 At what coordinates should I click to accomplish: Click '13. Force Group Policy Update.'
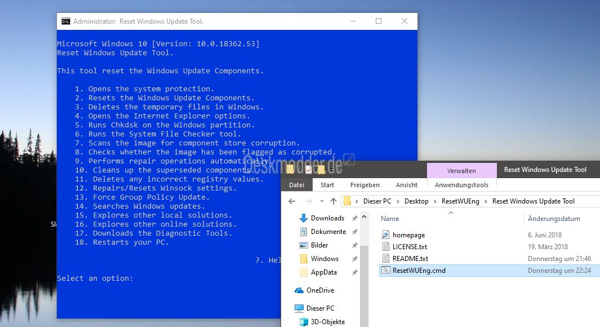point(143,197)
